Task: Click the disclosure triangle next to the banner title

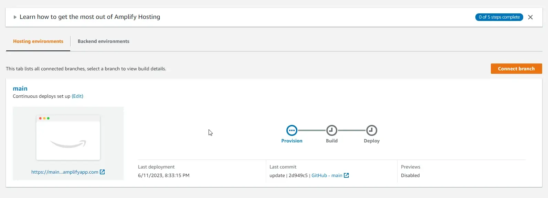Action: 15,16
